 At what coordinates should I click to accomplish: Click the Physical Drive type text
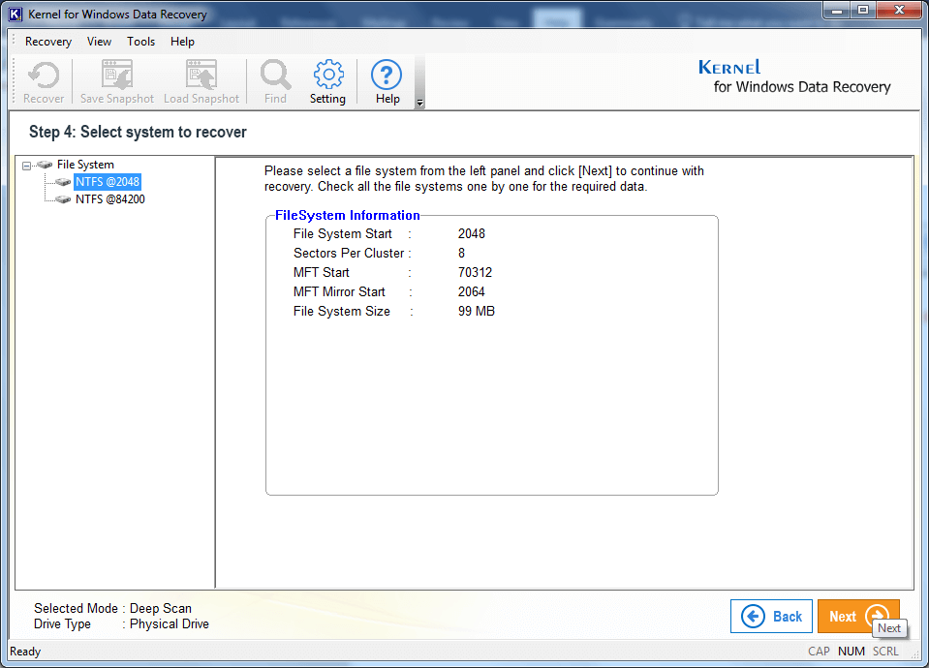click(x=170, y=624)
